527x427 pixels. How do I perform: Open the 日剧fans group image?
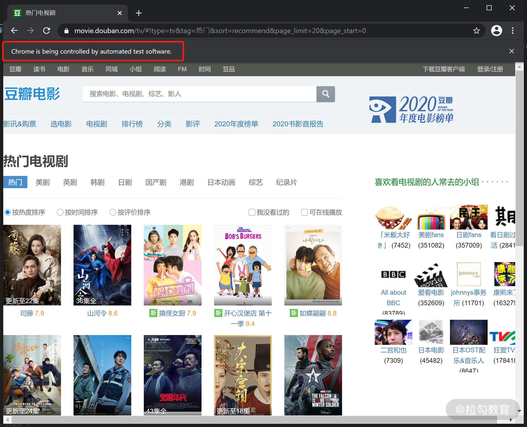[x=469, y=217]
